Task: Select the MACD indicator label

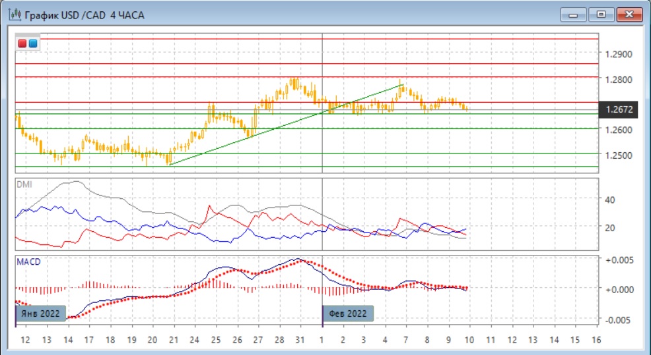Action: coord(28,261)
